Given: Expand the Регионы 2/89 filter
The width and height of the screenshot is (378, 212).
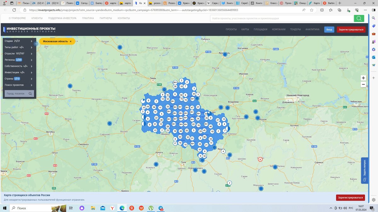Looking at the screenshot, I should click(x=19, y=60).
